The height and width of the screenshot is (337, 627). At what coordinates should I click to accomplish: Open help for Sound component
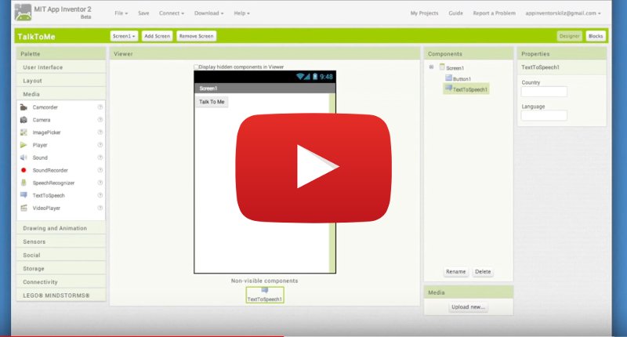100,158
